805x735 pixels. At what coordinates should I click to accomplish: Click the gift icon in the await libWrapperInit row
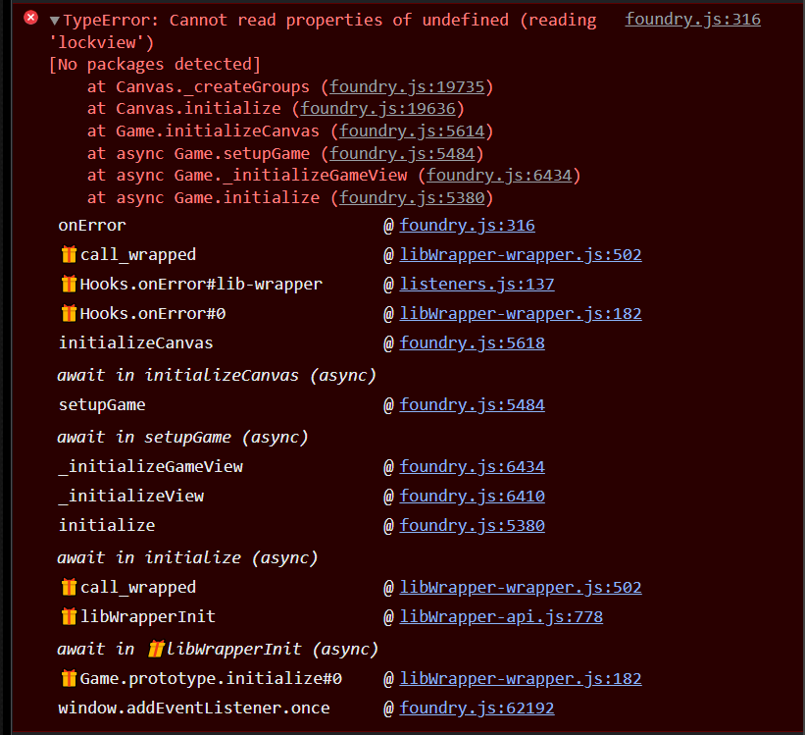tap(156, 648)
